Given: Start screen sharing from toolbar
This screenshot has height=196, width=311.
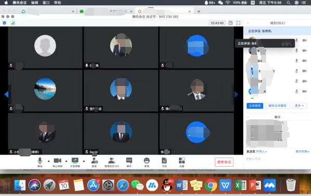Looking at the screenshot, I should [x=75, y=161].
